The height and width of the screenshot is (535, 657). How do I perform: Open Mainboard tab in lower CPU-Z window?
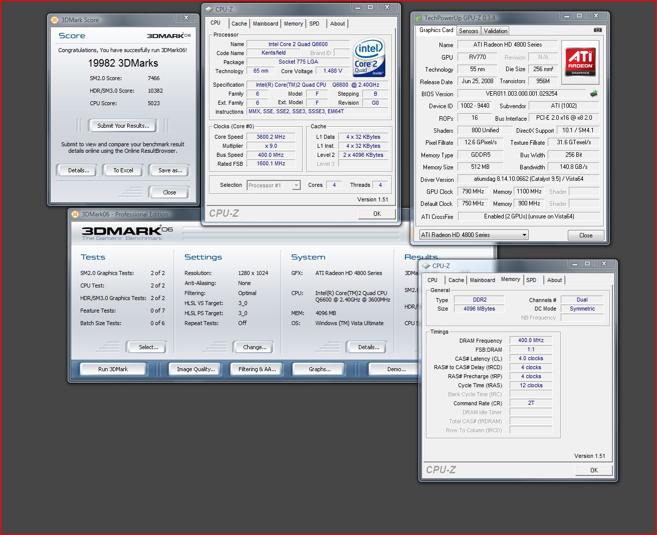(x=482, y=280)
